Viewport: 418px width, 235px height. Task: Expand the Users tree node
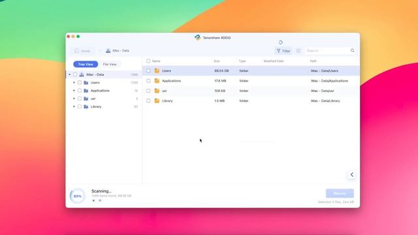[x=74, y=83]
